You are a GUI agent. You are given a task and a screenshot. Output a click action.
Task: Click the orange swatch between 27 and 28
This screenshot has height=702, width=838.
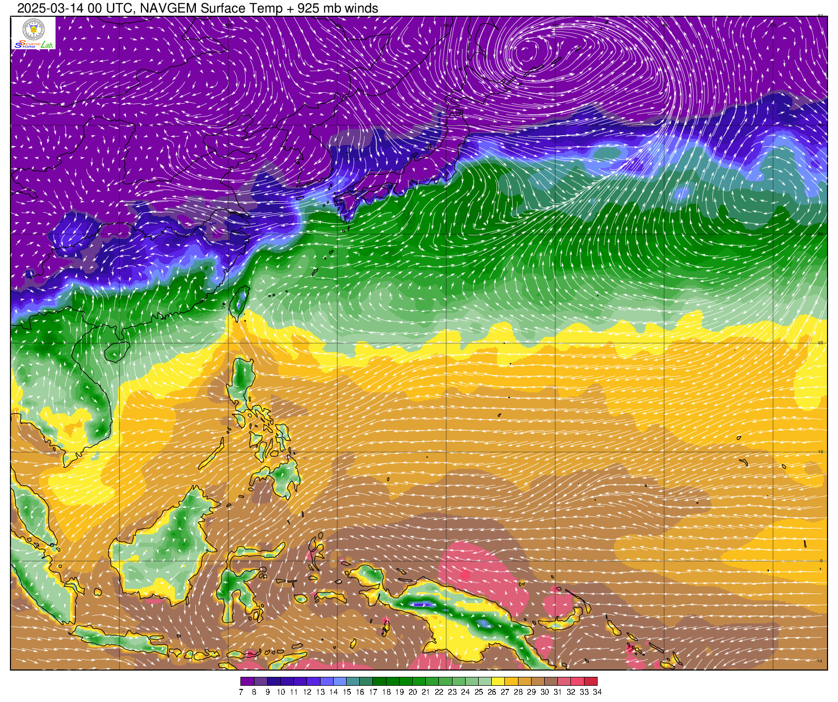point(511,681)
